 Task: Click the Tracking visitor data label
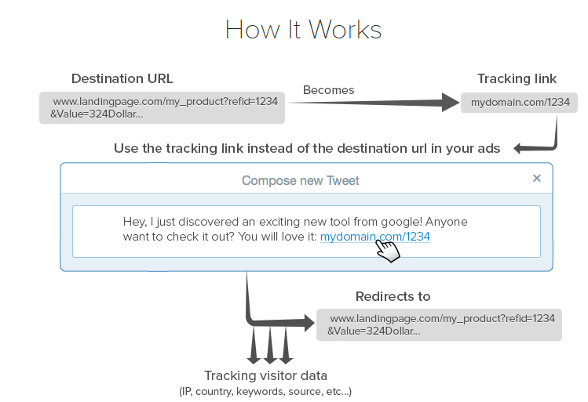pyautogui.click(x=265, y=375)
